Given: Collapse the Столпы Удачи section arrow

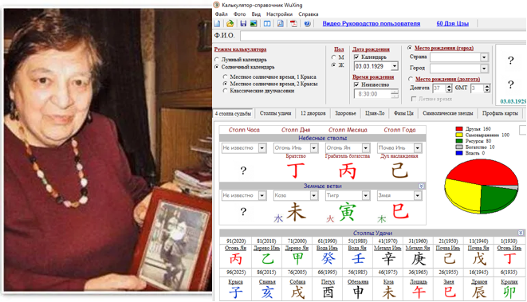Looking at the screenshot, I should coord(521,233).
